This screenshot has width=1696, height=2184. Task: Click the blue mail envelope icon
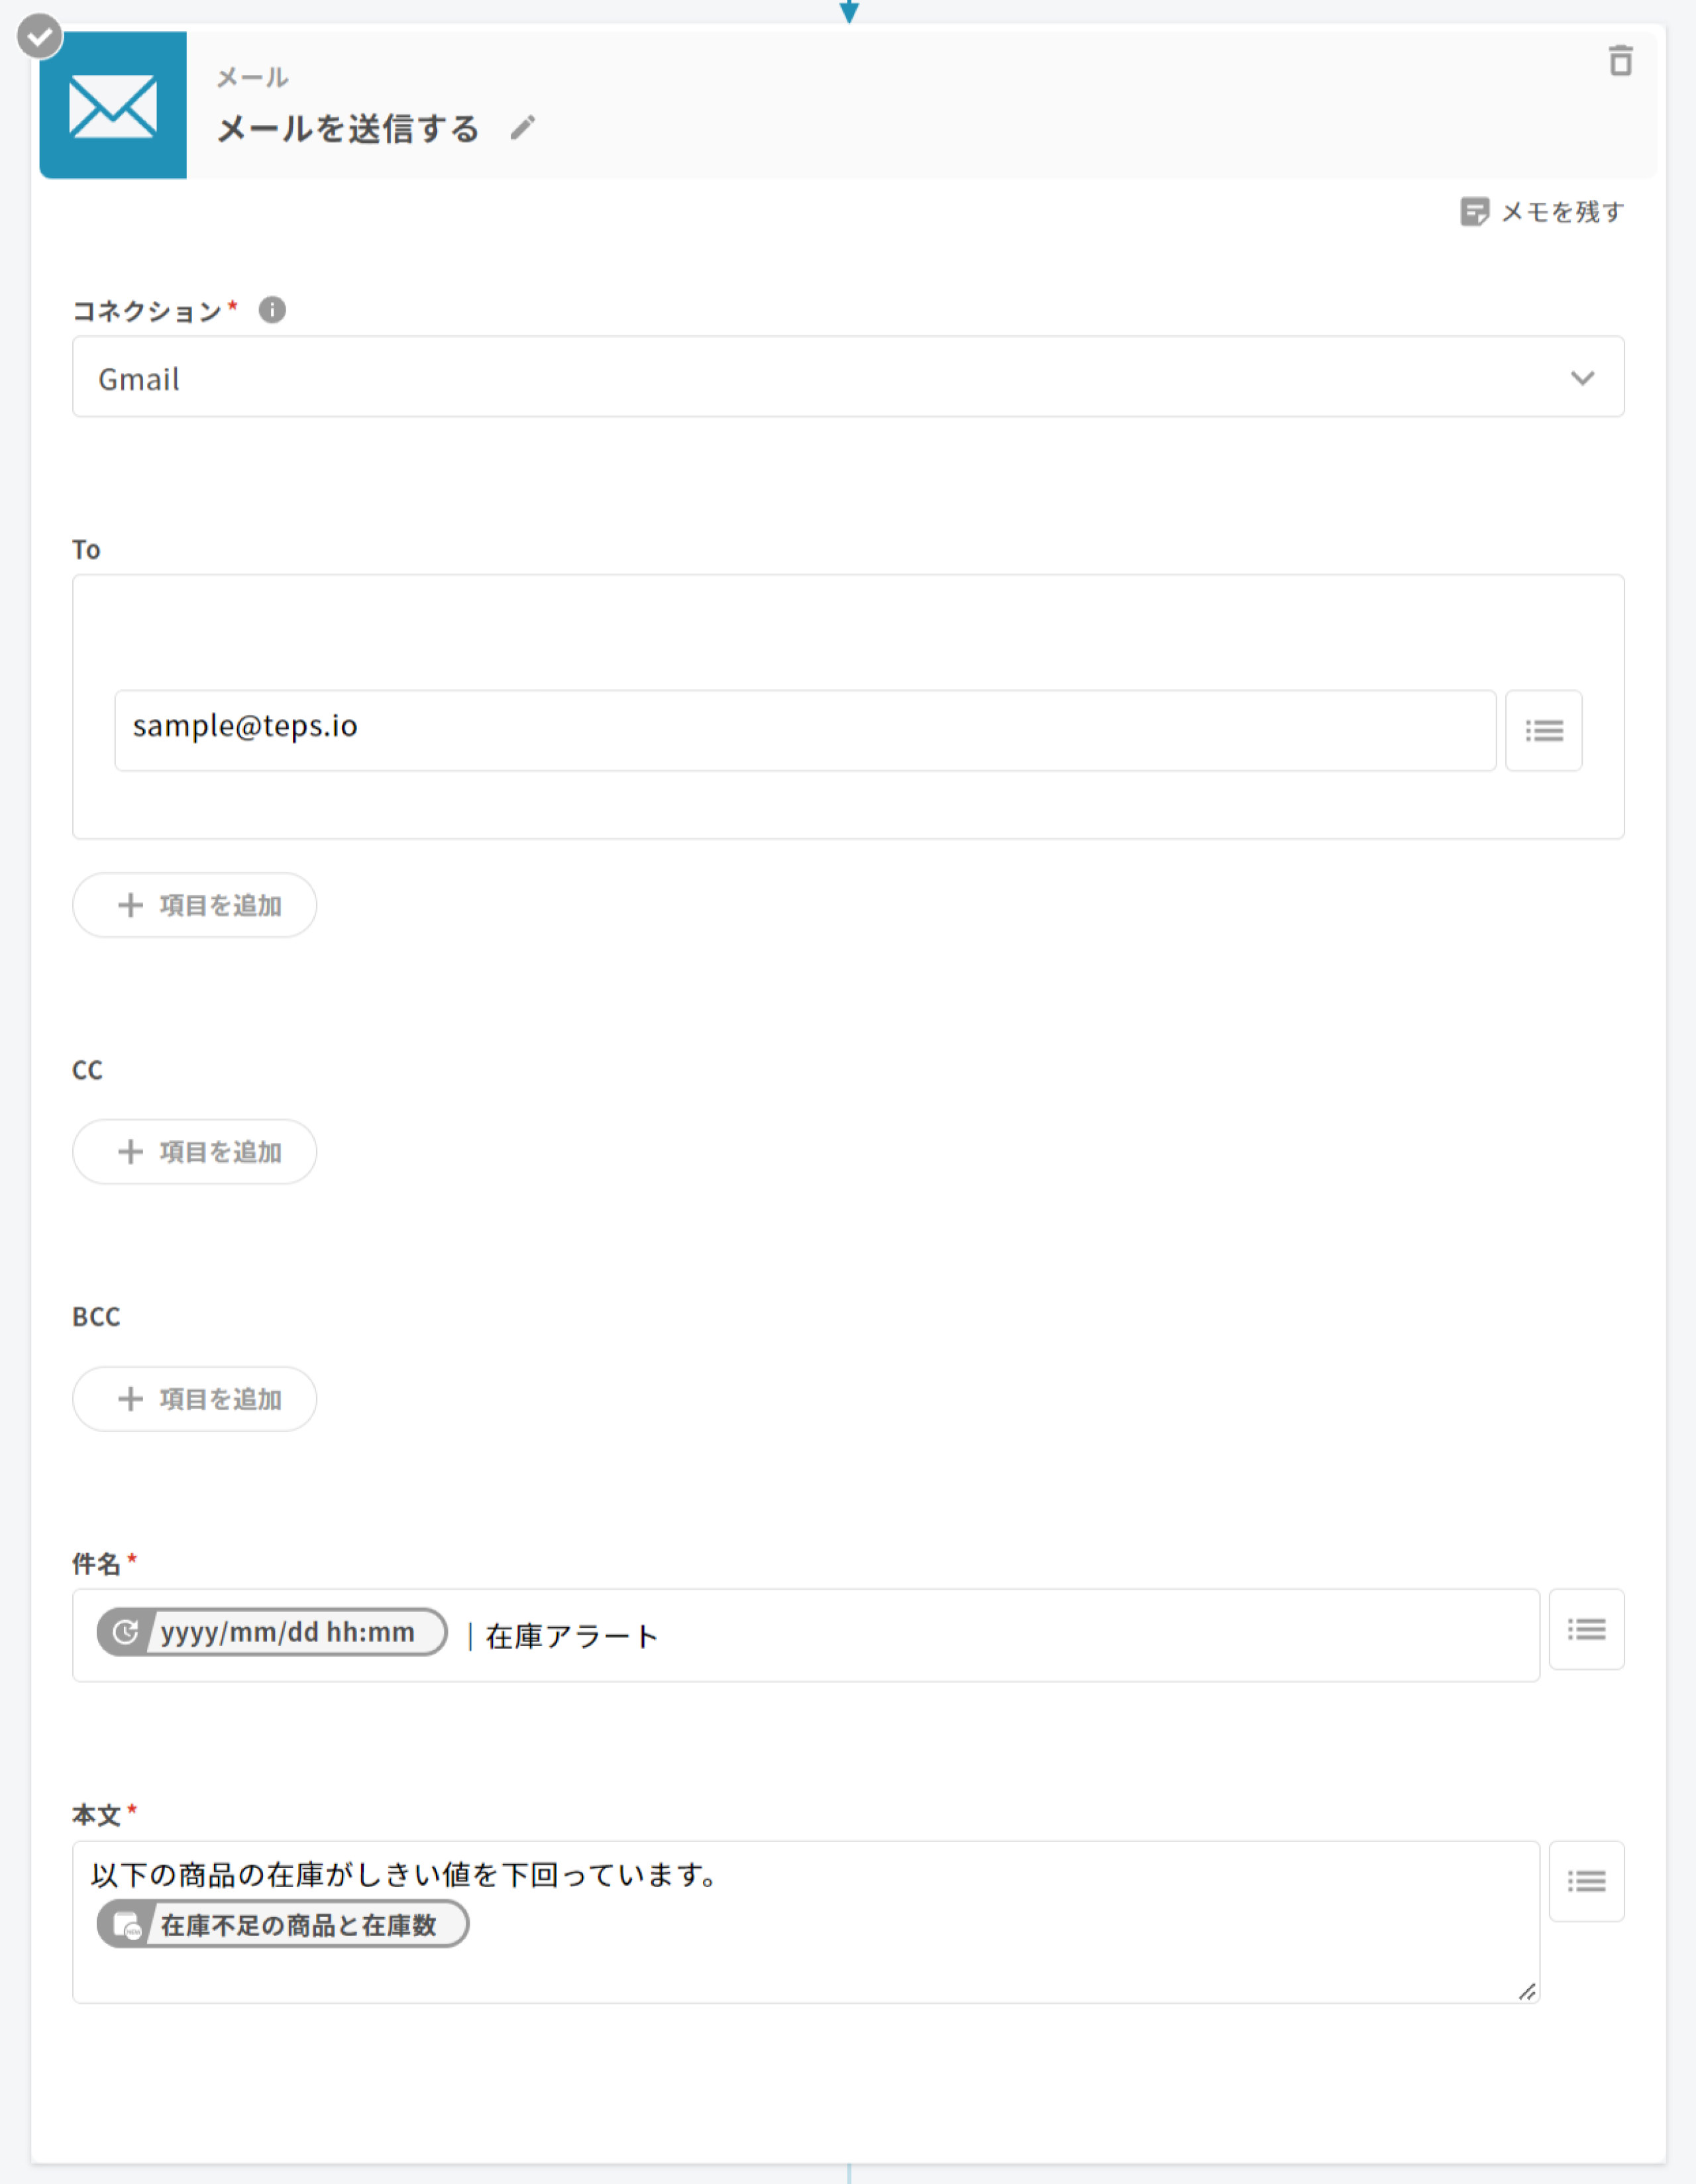pyautogui.click(x=113, y=105)
